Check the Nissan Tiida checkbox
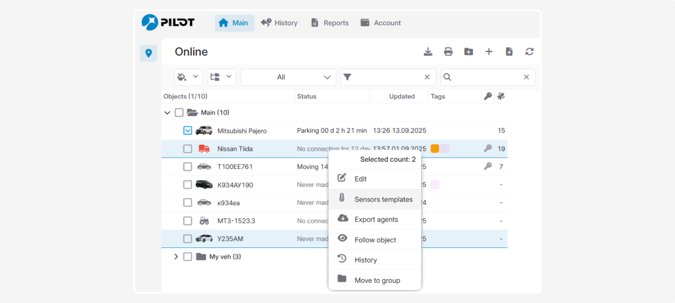 point(188,149)
